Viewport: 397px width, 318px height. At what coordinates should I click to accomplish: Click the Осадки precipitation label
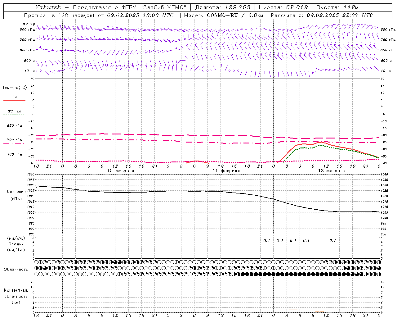16,244
